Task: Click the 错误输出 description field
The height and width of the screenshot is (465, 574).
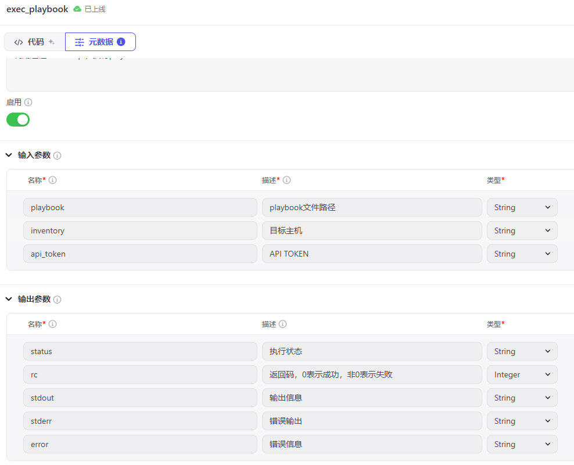Action: pos(372,421)
